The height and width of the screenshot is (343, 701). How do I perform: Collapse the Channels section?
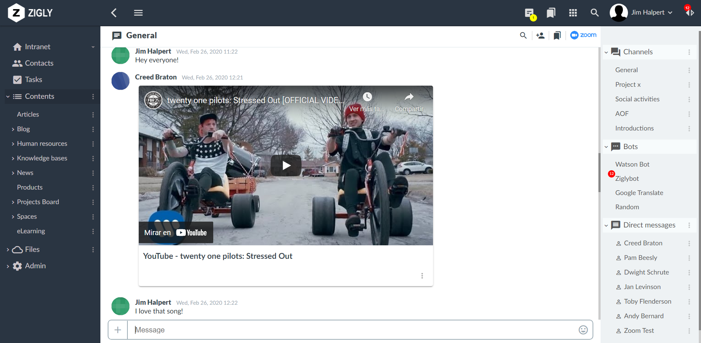(x=607, y=52)
